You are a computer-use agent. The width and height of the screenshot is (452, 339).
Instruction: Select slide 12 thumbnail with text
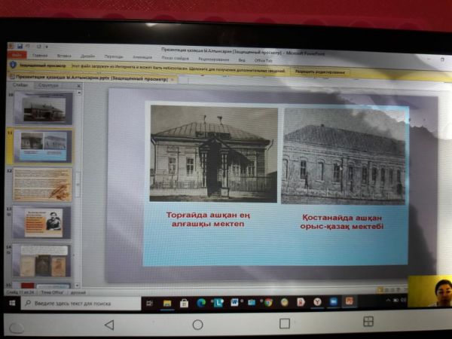tap(42, 184)
